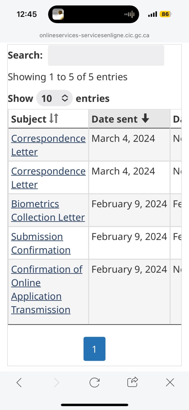This screenshot has height=410, width=189.
Task: Reload the page with refresh icon
Action: 94,382
